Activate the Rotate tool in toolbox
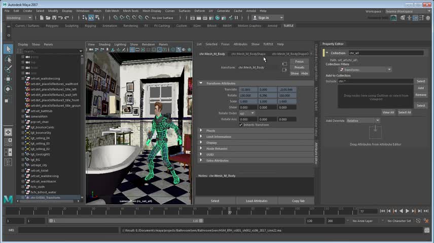Screen dimensions: 434x243 (8, 89)
